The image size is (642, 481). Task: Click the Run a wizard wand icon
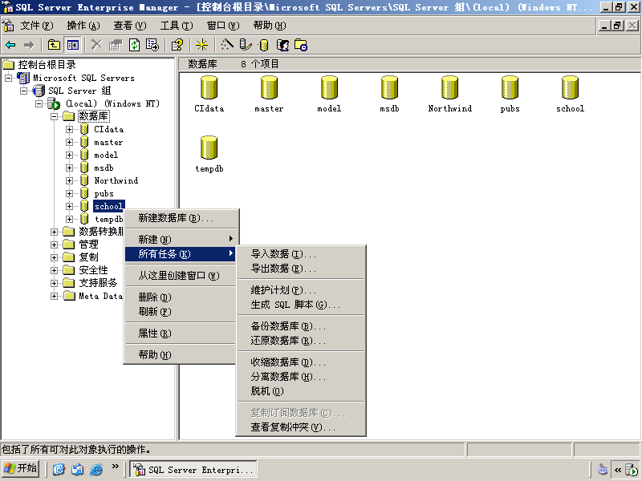pos(227,45)
